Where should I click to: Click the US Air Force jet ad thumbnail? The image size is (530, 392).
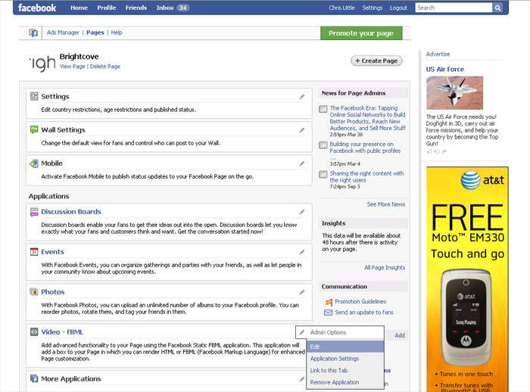pyautogui.click(x=454, y=92)
